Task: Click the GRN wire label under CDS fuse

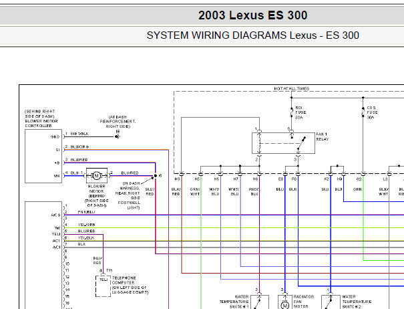Action: tap(357, 189)
